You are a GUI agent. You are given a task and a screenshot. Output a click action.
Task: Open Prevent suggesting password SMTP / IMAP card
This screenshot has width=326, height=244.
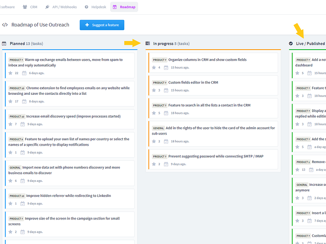pos(213,159)
